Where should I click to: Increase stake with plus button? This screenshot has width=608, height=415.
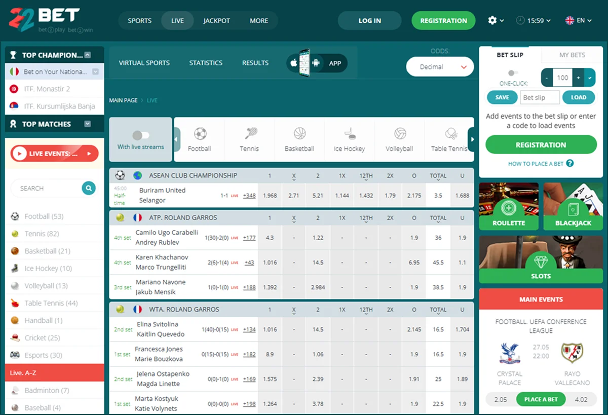click(579, 78)
